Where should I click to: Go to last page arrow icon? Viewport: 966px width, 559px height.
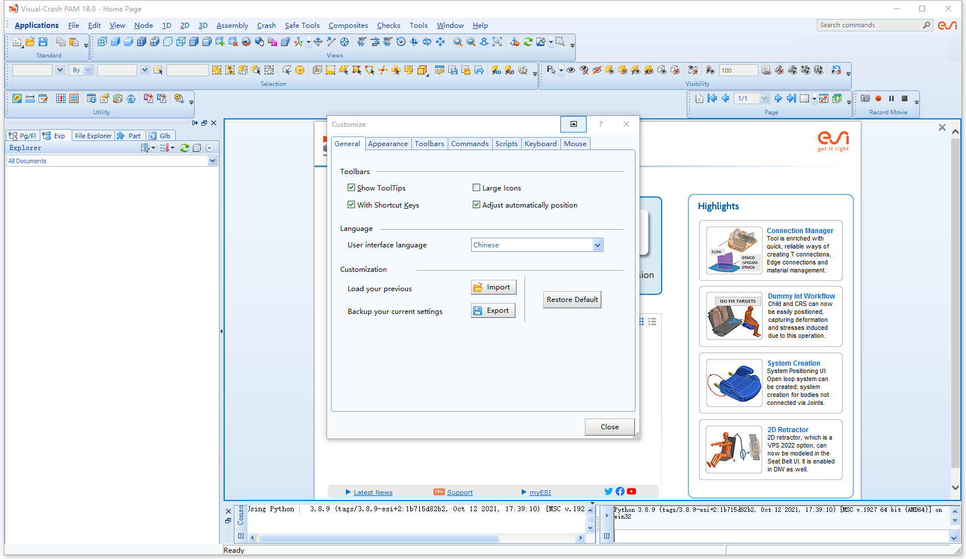click(791, 98)
